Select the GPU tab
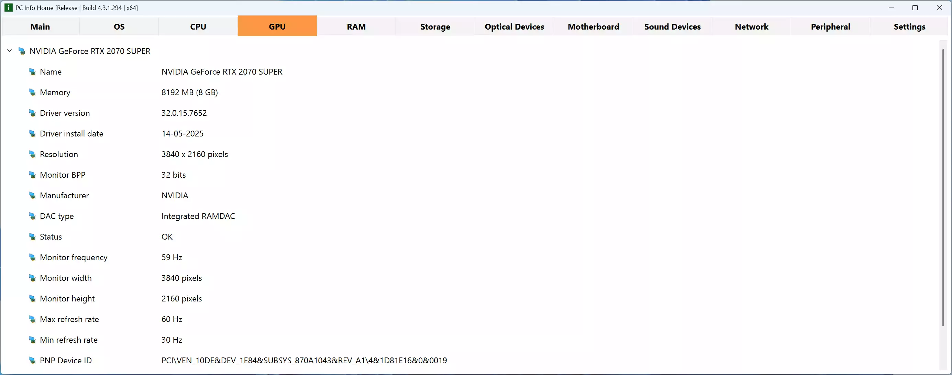Viewport: 952px width, 375px height. (x=277, y=26)
